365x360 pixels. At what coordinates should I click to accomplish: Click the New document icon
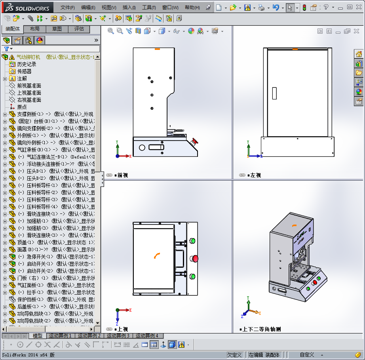click(219, 8)
